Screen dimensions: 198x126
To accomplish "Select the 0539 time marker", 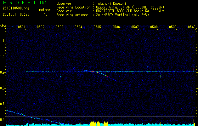I will pos(173,27).
